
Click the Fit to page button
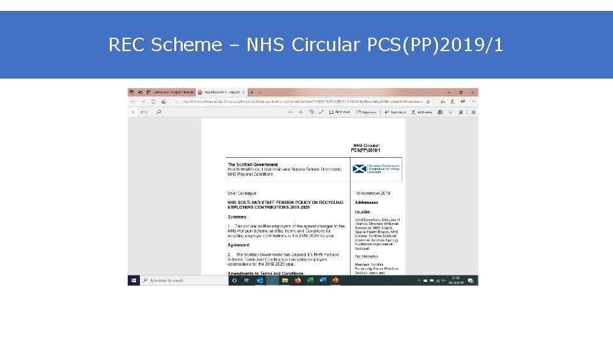click(x=340, y=112)
